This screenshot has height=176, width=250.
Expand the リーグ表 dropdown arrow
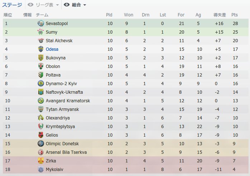(57, 5)
